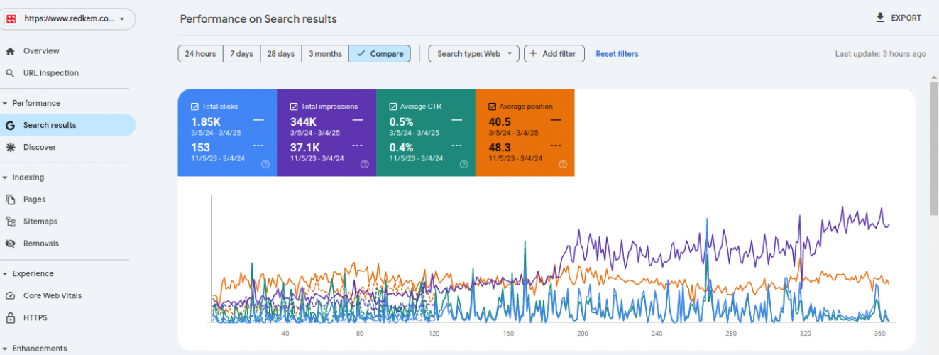Open the Search type: Web dropdown
Image resolution: width=939 pixels, height=355 pixels.
pos(473,54)
